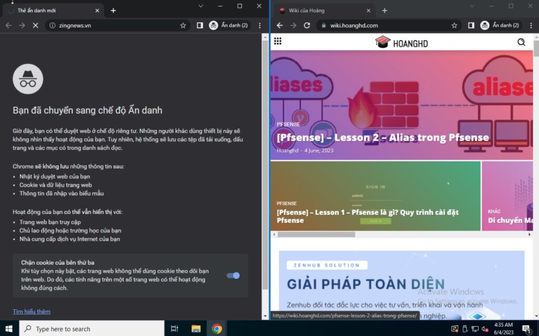Click the zingnews.vn address bar
The image size is (539, 336).
117,25
